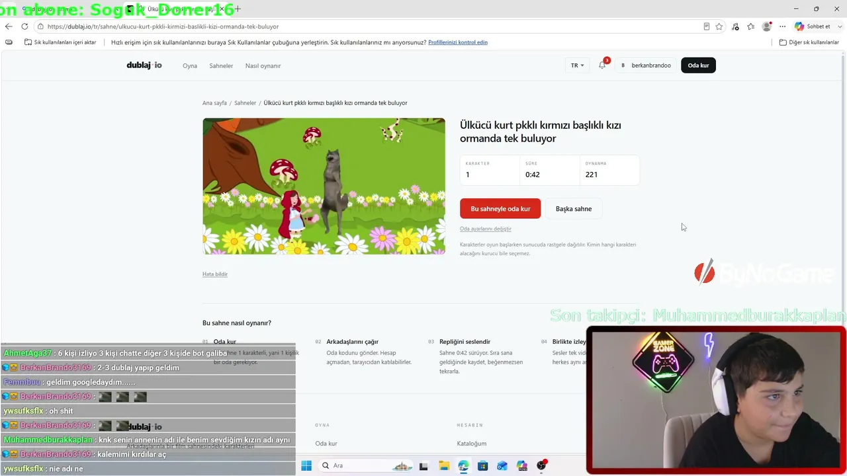
Task: Click the Hata bildir link
Action: (215, 274)
